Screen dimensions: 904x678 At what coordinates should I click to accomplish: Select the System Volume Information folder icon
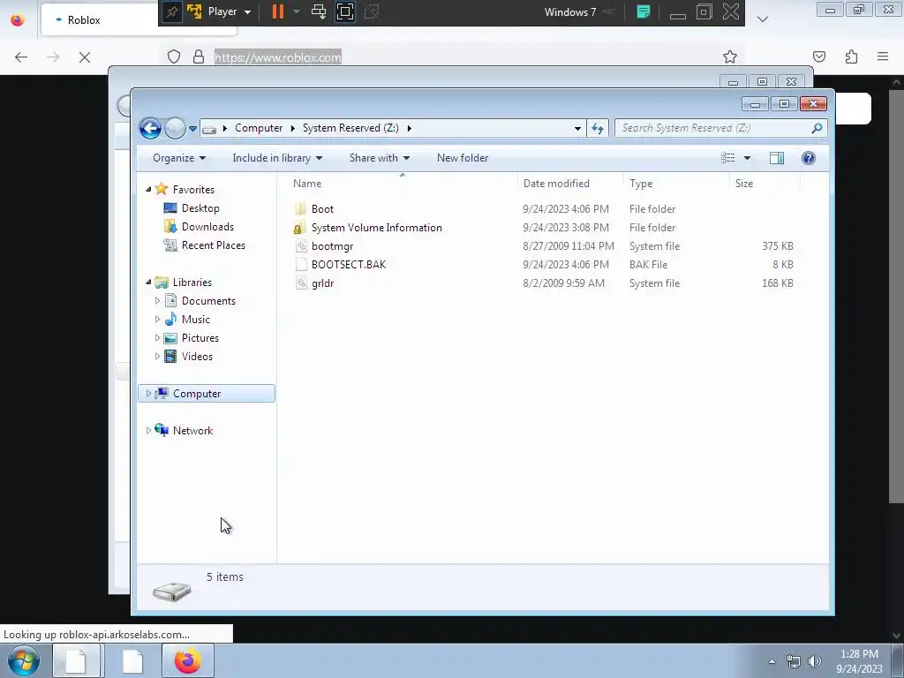(x=299, y=228)
